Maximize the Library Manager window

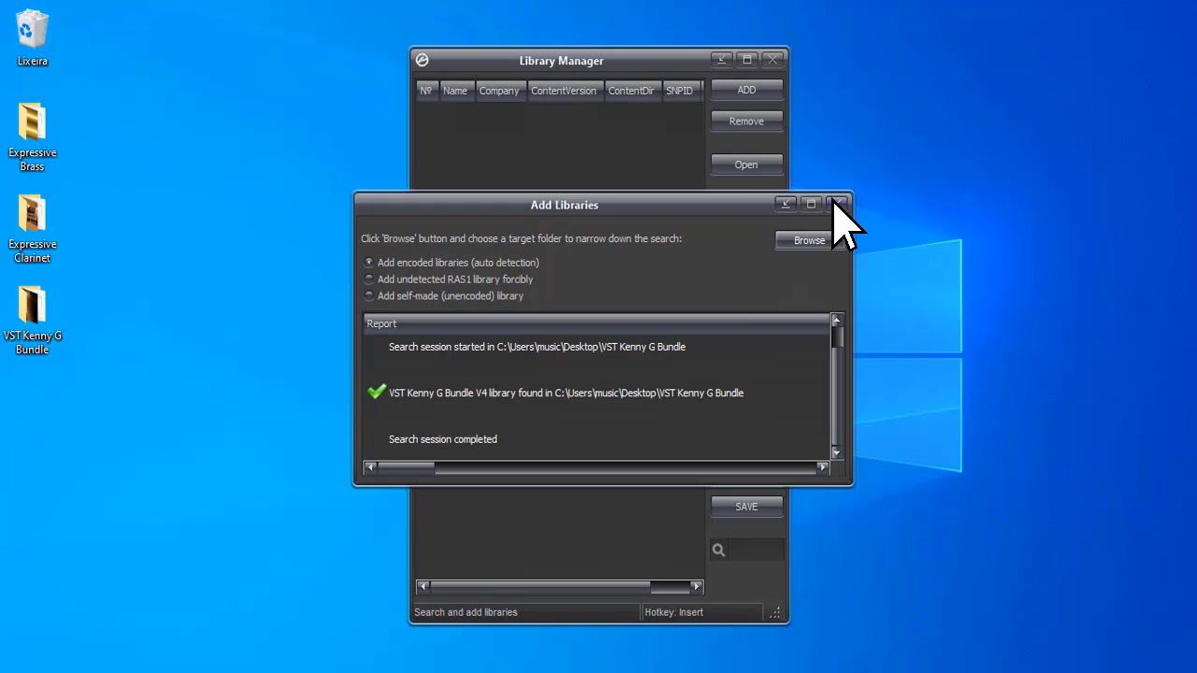point(746,60)
